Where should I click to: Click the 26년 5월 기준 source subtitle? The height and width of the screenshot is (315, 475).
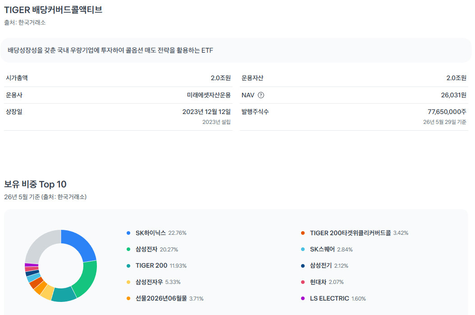(45, 197)
